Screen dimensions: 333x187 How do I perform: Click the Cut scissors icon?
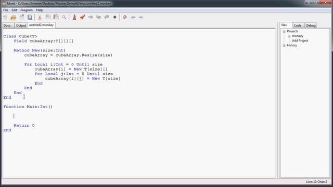(40, 17)
